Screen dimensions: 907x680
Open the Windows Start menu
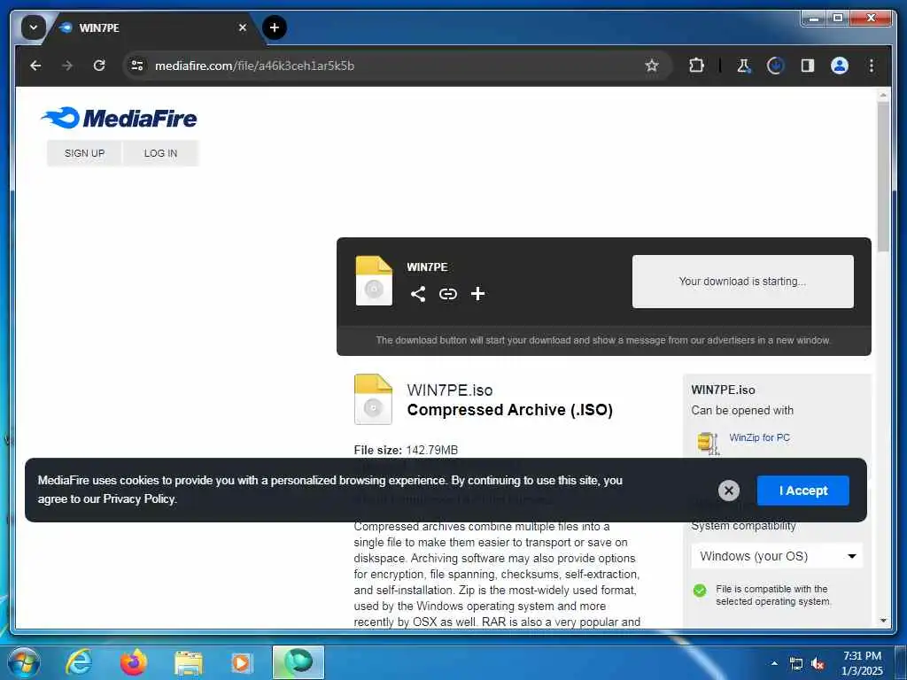point(23,662)
